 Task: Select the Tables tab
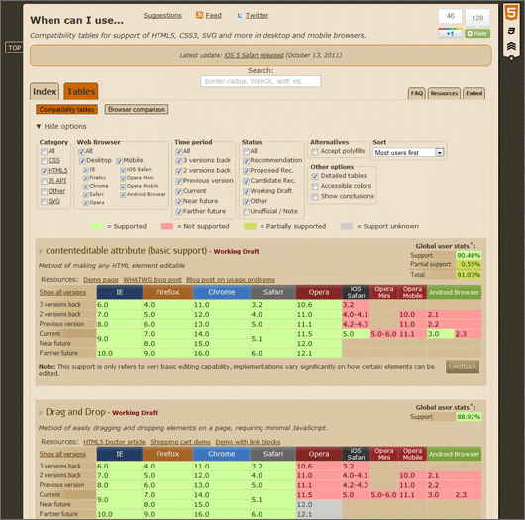(81, 91)
